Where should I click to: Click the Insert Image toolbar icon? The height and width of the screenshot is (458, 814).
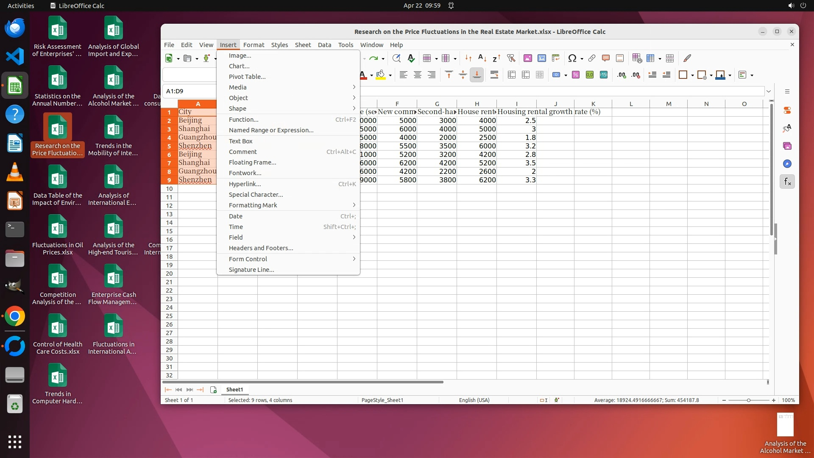(528, 58)
